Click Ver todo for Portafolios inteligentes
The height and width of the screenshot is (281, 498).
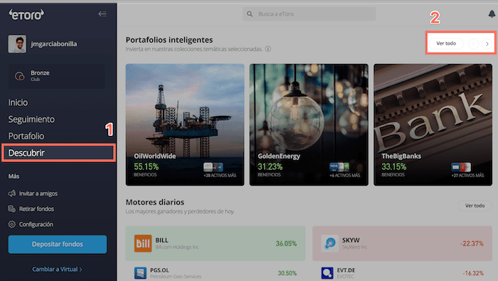click(x=446, y=43)
